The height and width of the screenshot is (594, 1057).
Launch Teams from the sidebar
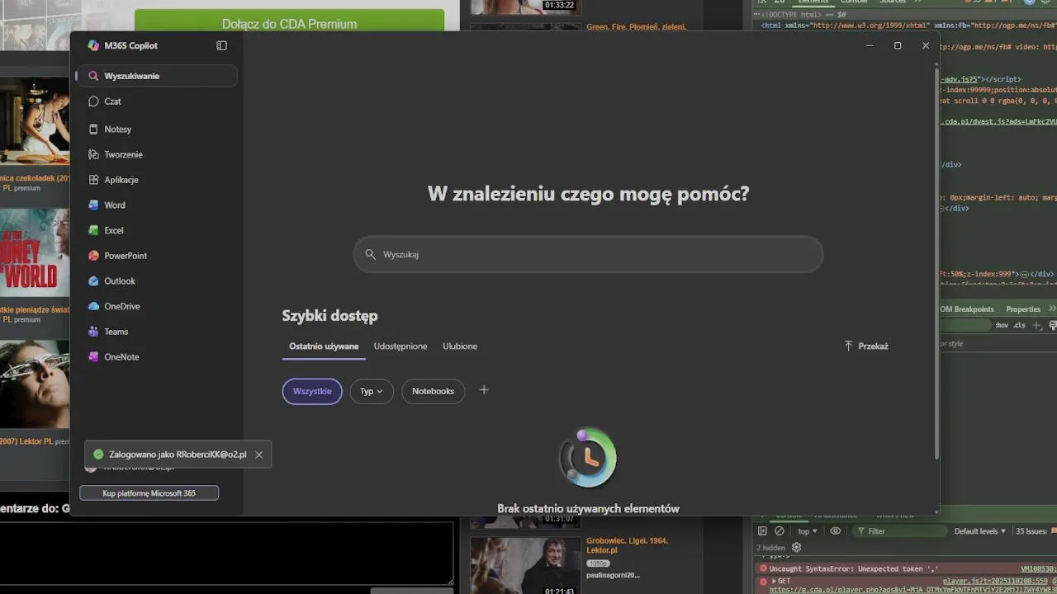pyautogui.click(x=157, y=332)
